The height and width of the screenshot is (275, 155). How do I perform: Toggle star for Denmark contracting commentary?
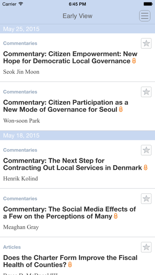tap(146, 150)
